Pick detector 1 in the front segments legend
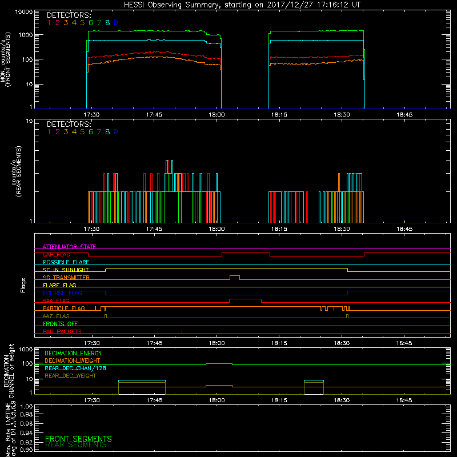Screen dimensions: 457x457 click(x=49, y=23)
